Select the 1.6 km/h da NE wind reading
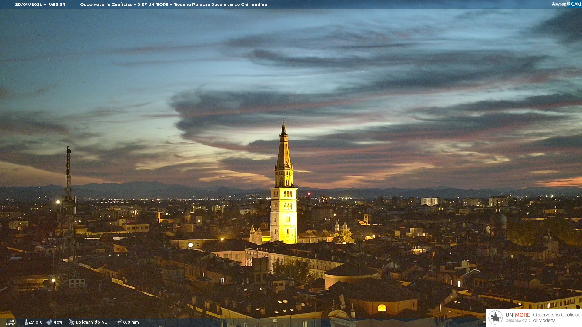This screenshot has width=582, height=327. [x=91, y=322]
